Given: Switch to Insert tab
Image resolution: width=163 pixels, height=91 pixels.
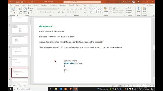Looking at the screenshot, I should tap(23, 5).
